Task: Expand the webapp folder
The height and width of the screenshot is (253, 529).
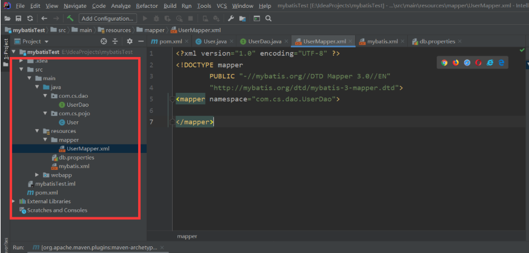Action: click(x=37, y=175)
